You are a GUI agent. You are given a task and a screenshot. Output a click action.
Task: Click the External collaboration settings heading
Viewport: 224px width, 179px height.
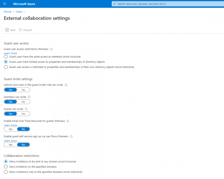pos(37,18)
